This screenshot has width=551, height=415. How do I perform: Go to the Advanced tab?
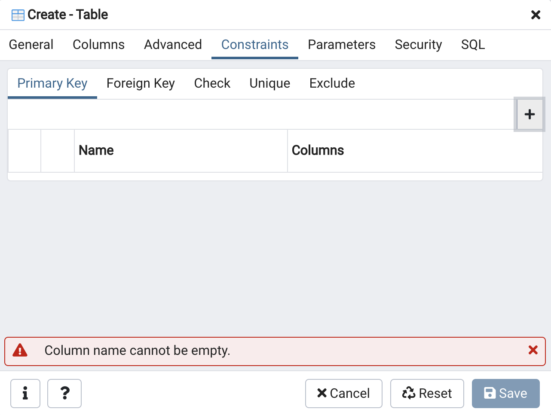point(173,45)
